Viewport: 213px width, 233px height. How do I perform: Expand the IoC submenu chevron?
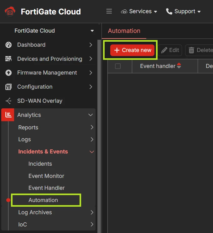(92, 224)
